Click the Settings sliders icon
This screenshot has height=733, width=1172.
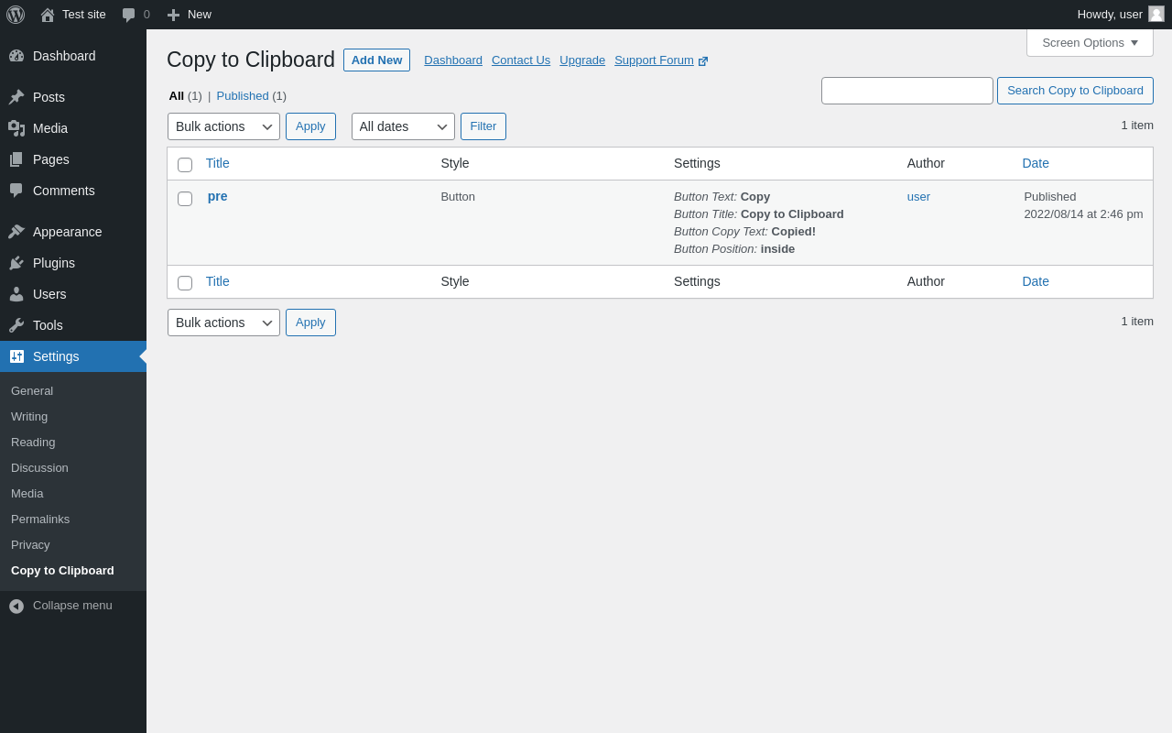tap(16, 356)
